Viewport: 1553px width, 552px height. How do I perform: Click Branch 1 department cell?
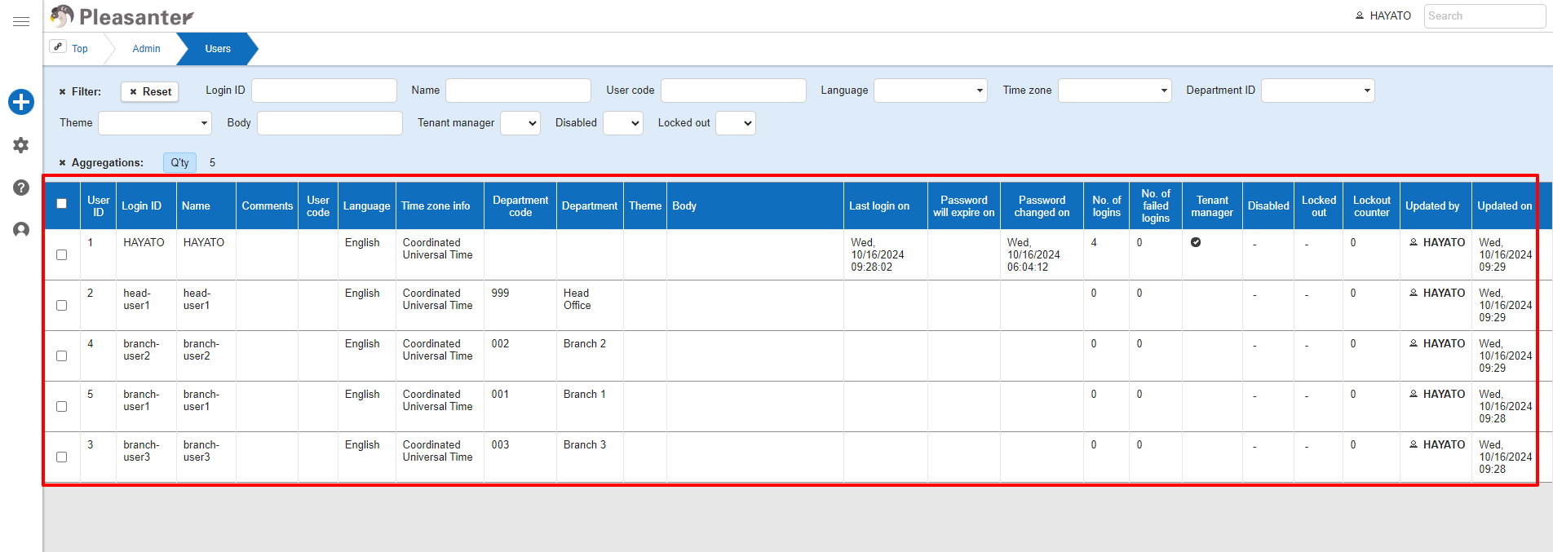(x=590, y=407)
